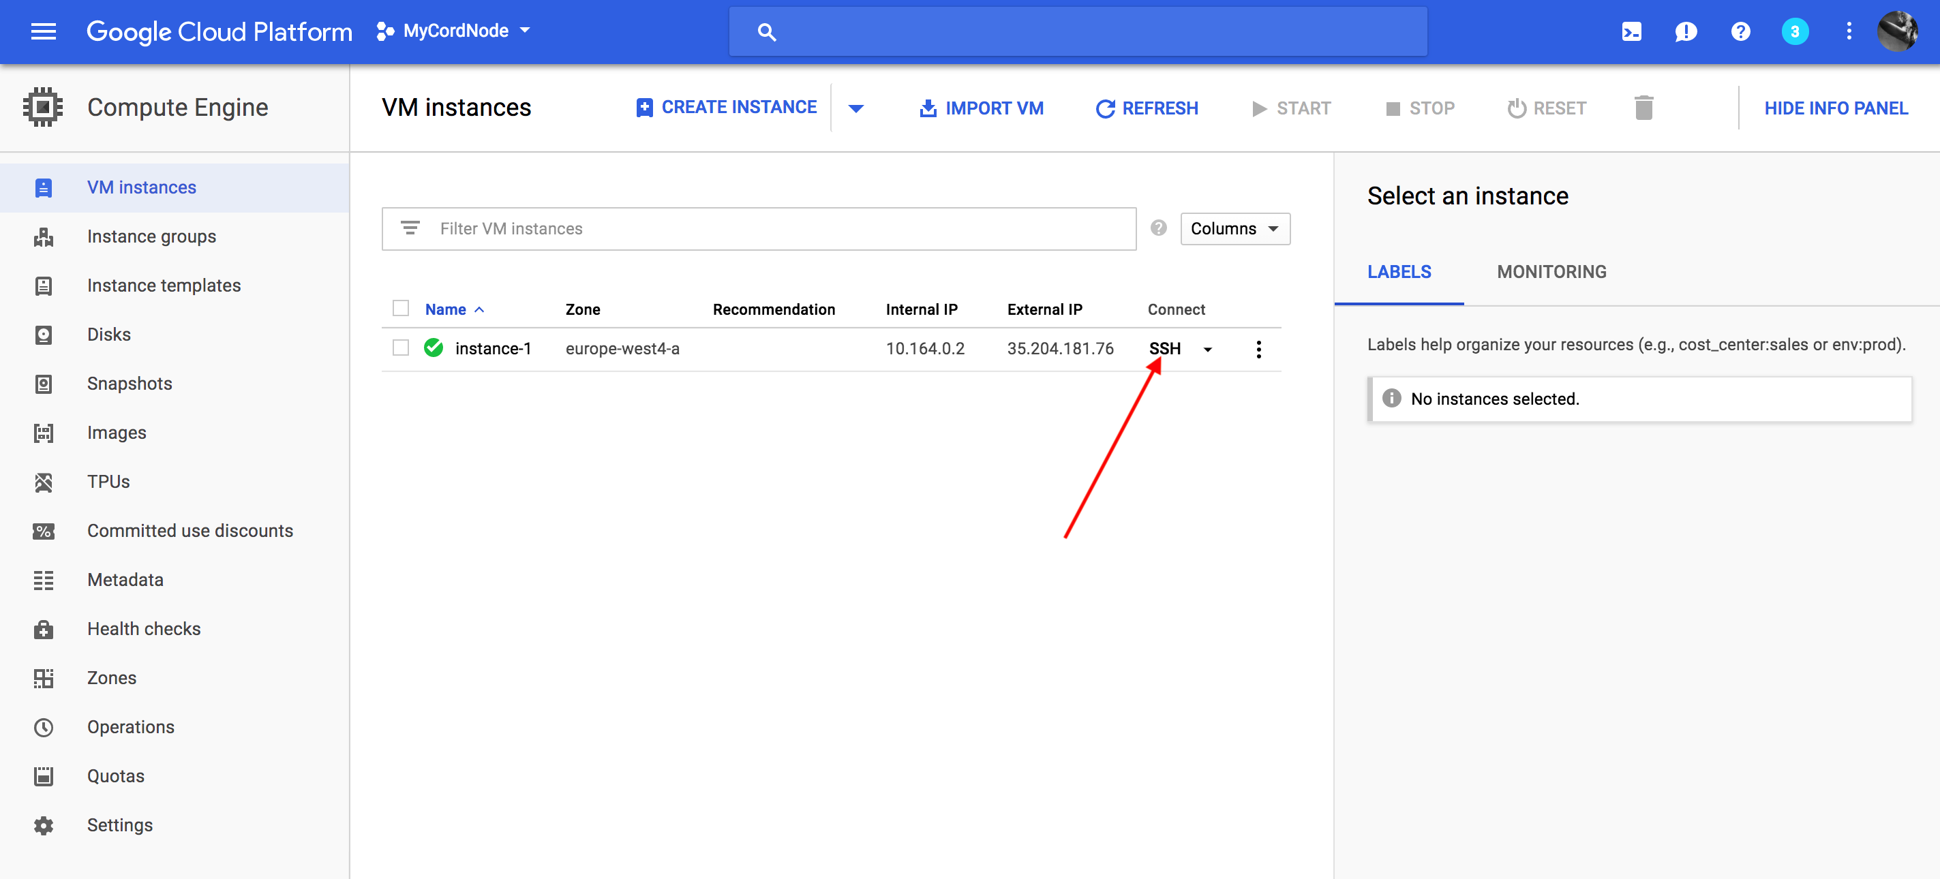Image resolution: width=1940 pixels, height=879 pixels.
Task: Click the STOP button
Action: (1421, 108)
